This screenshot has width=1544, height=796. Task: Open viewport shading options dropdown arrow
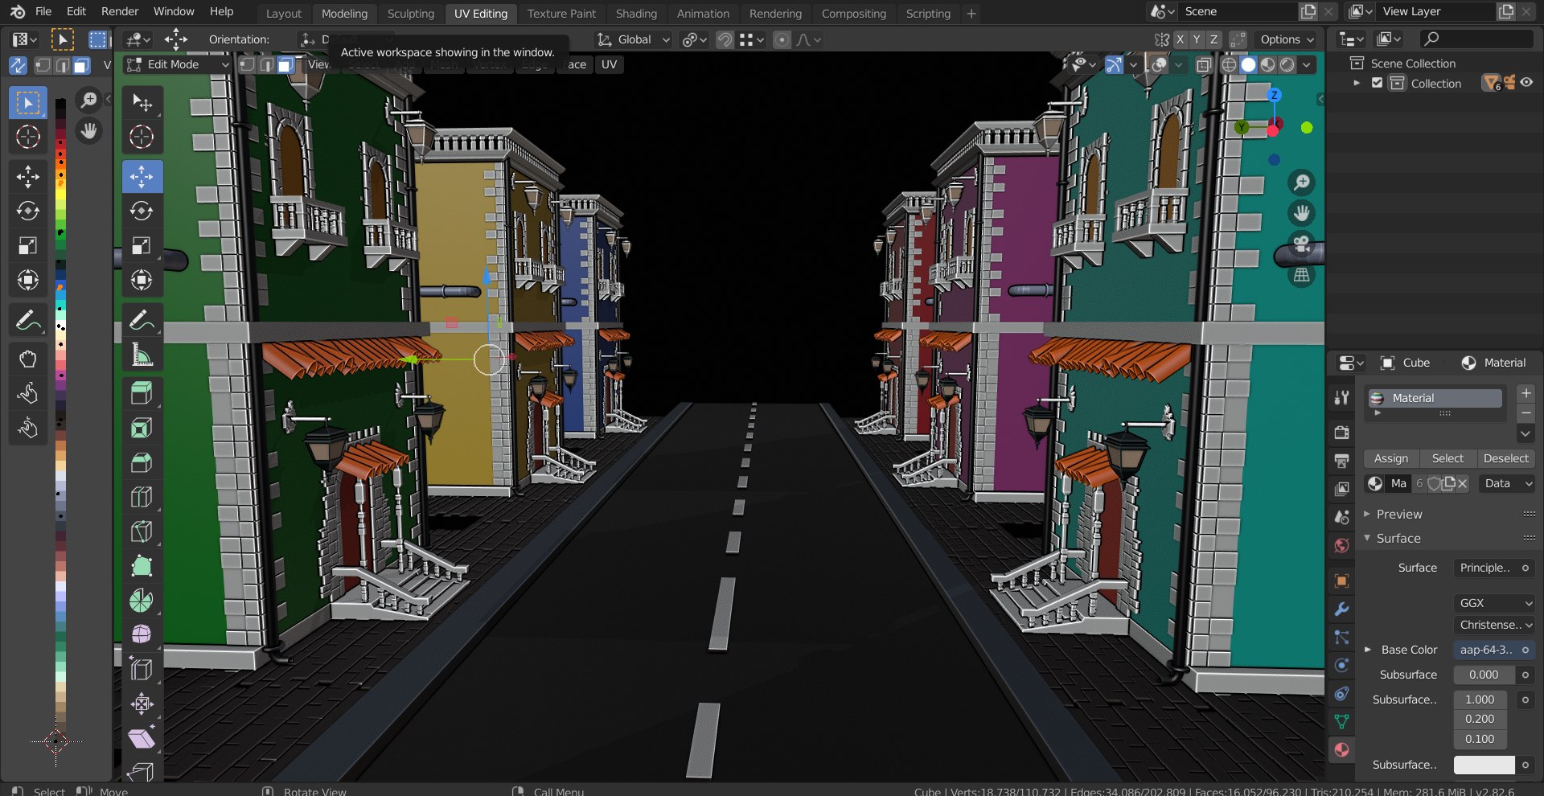tap(1307, 64)
